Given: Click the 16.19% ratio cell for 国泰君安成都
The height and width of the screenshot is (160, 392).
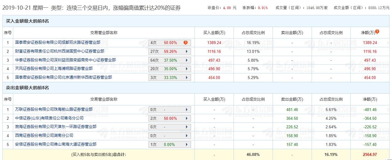Looking at the screenshot, I should tap(253, 43).
